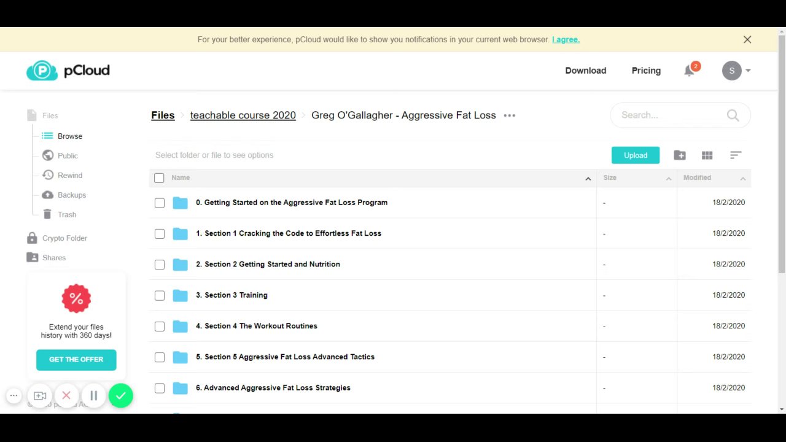Click the Backups cloud icon
Image resolution: width=786 pixels, height=442 pixels.
(47, 195)
